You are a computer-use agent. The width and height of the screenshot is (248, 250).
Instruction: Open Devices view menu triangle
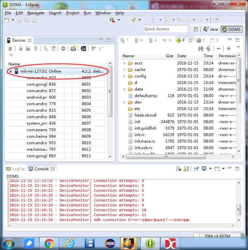(x=11, y=55)
